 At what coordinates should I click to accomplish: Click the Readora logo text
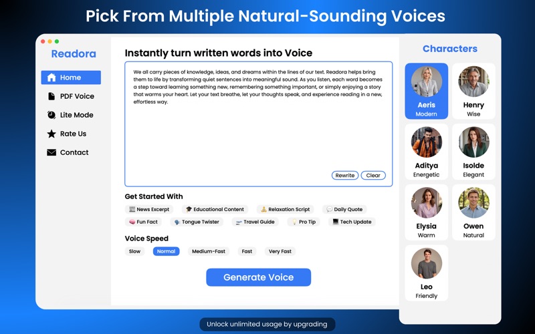coord(74,54)
